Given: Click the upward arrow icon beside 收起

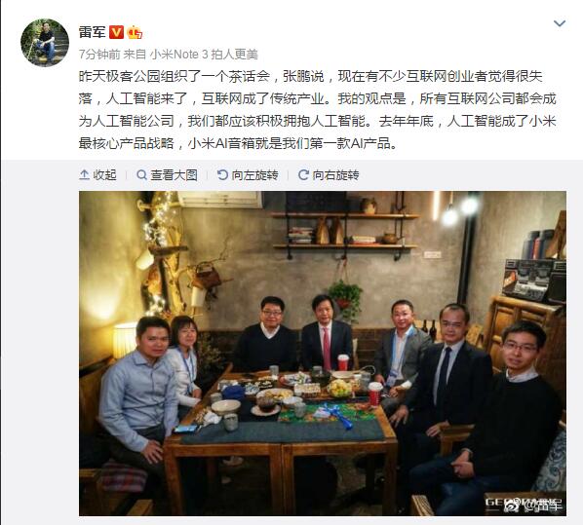Looking at the screenshot, I should tap(84, 174).
